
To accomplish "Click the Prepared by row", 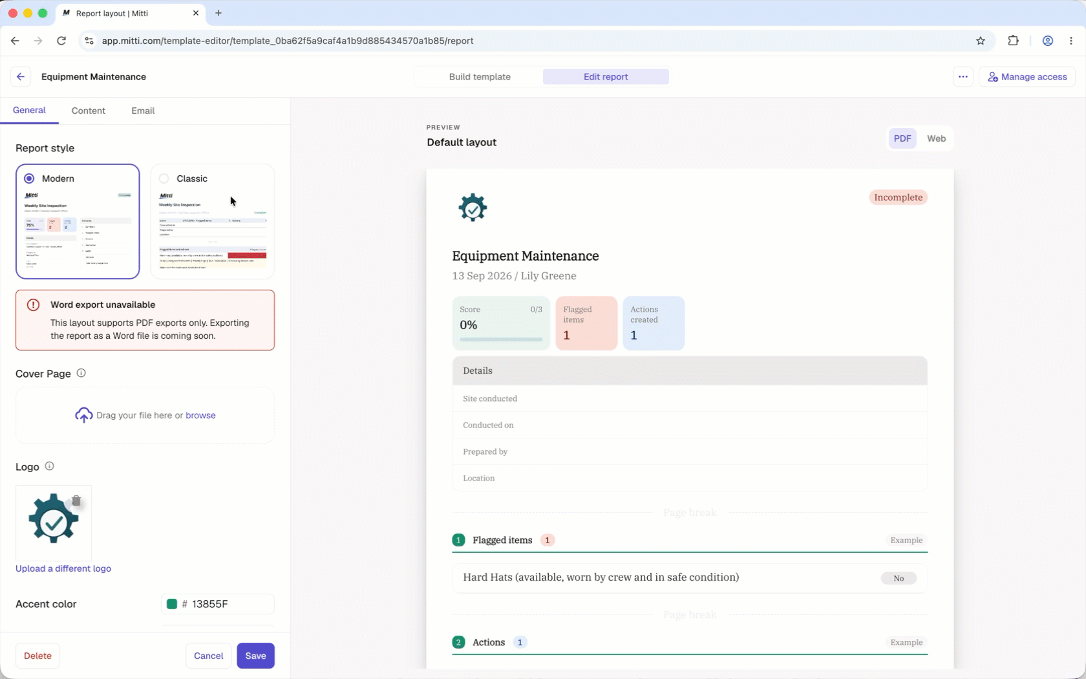I will [x=690, y=451].
